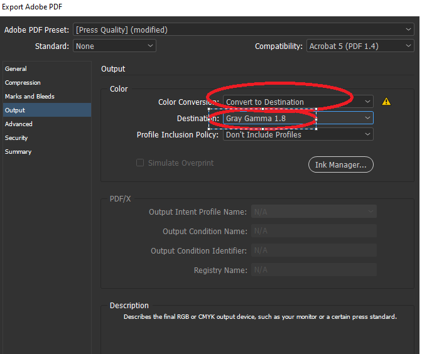Click the Registry Name field

pos(314,270)
